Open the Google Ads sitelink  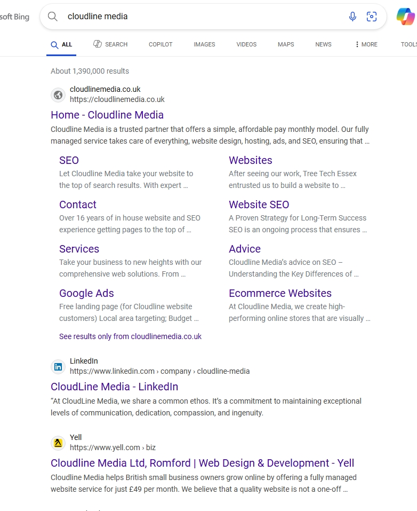(x=86, y=293)
